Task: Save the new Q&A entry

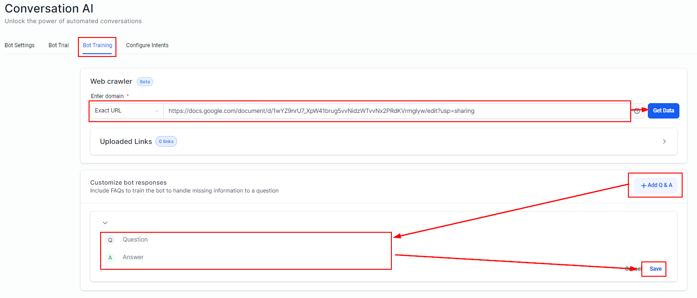Action: tap(655, 269)
